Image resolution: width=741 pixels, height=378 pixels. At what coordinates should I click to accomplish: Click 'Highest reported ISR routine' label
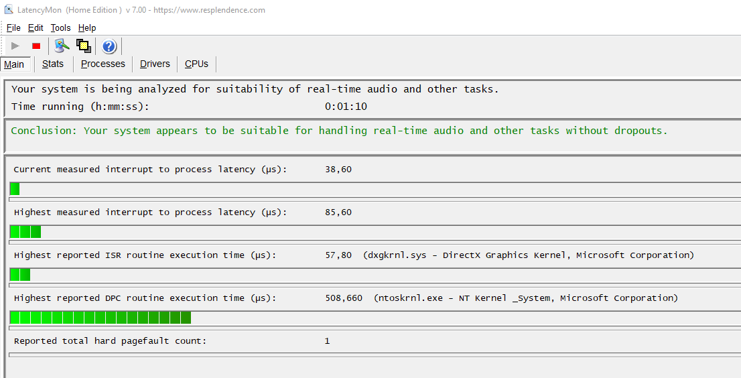coord(145,255)
